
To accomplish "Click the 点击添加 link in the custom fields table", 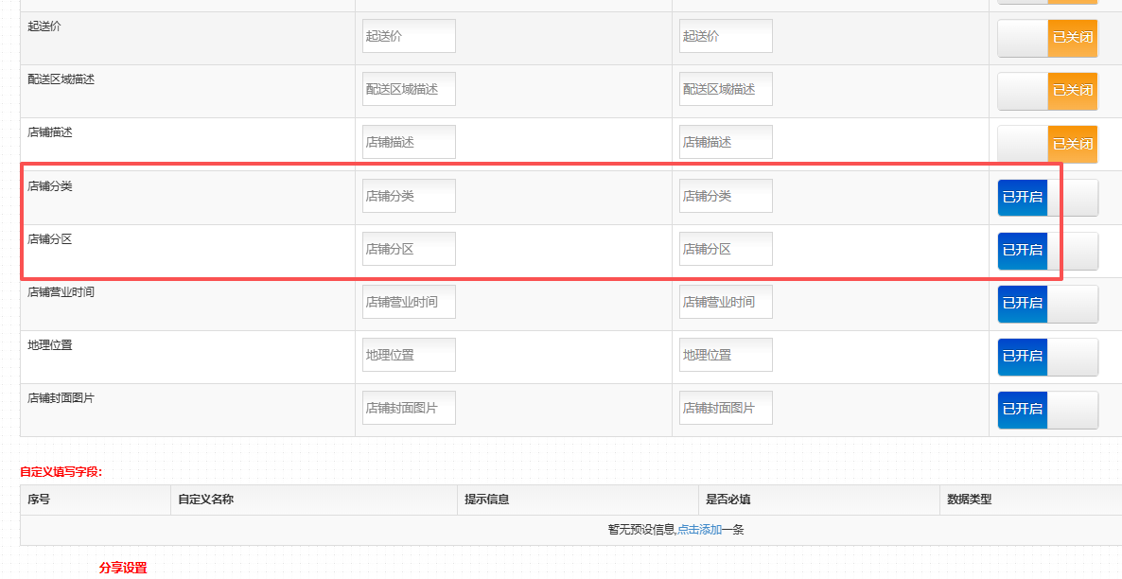I will point(699,530).
